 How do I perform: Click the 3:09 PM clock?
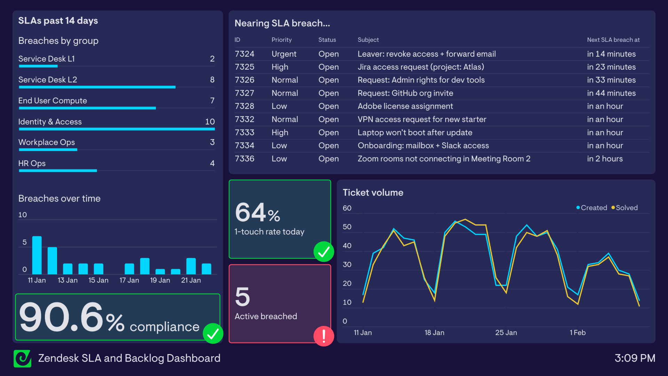635,358
